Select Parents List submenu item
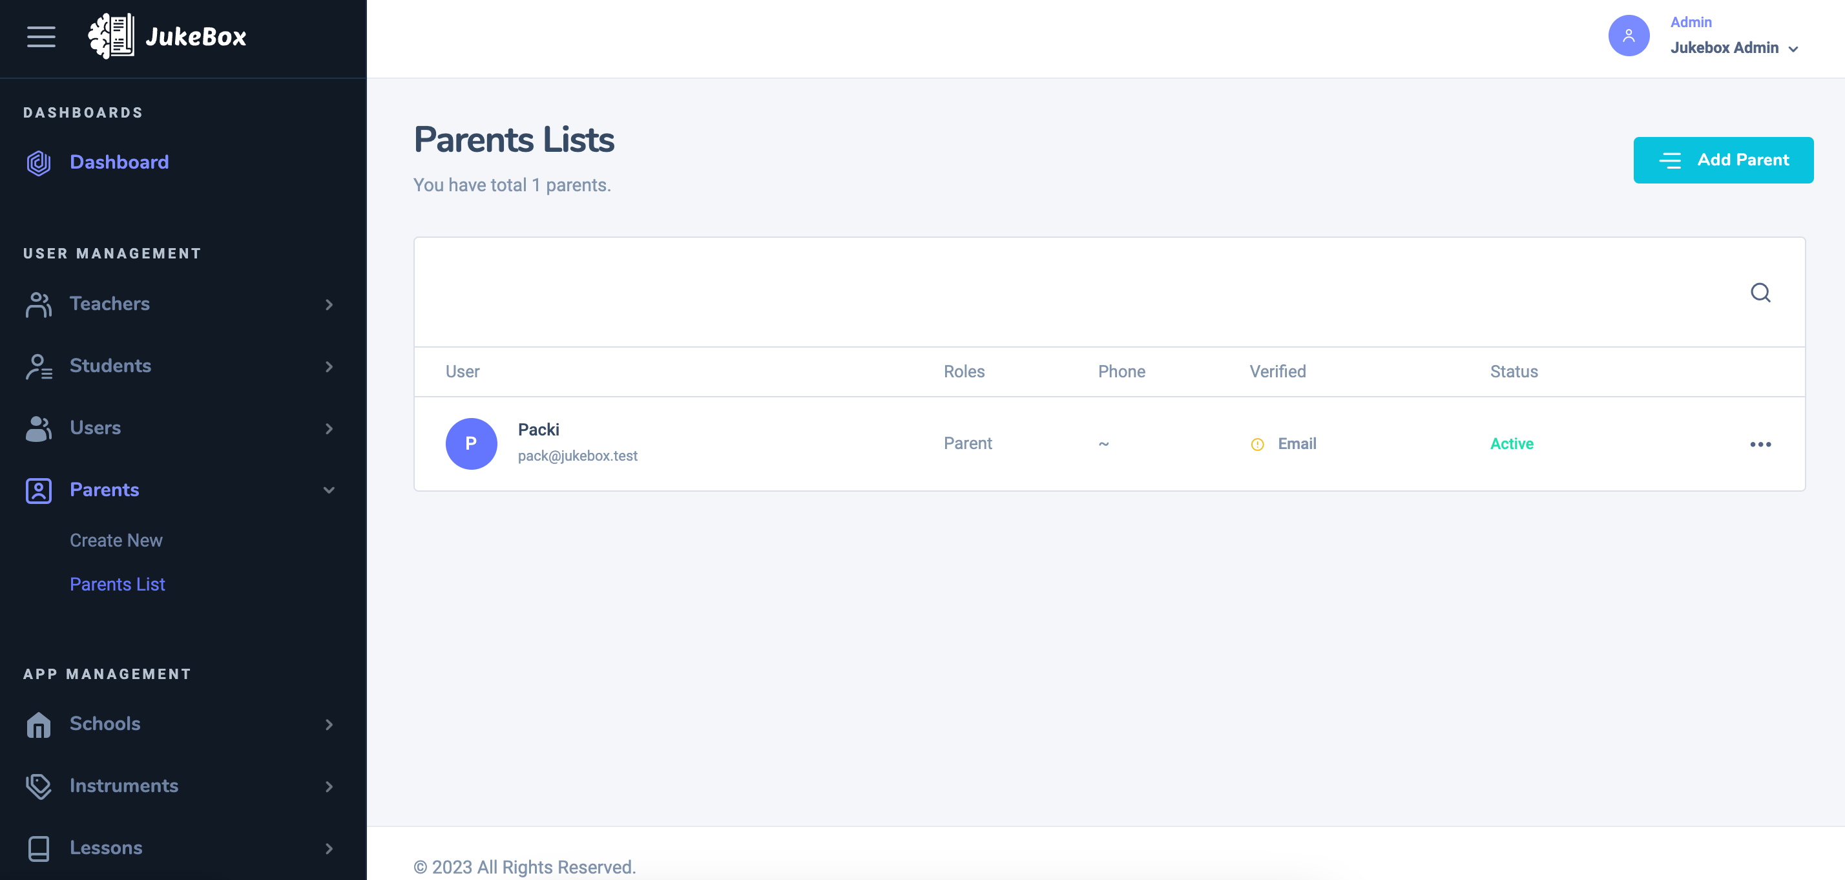The width and height of the screenshot is (1845, 880). [x=118, y=584]
